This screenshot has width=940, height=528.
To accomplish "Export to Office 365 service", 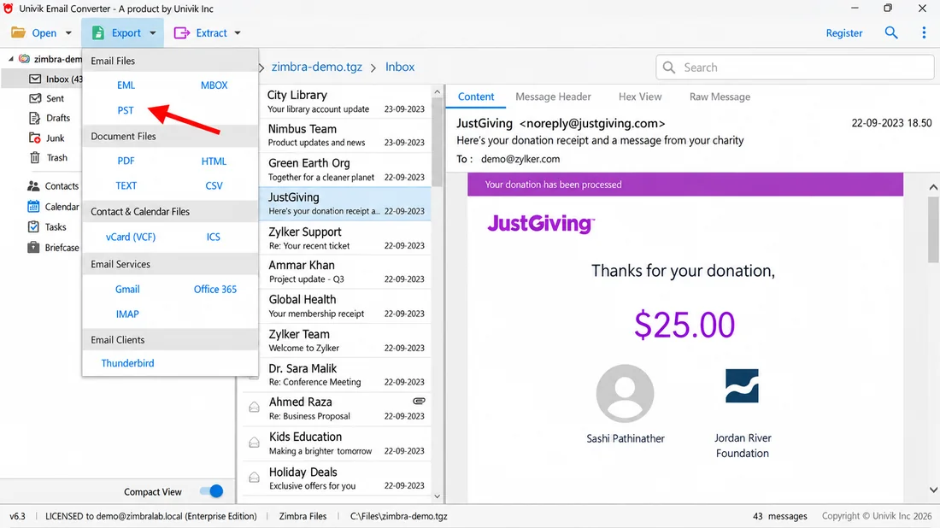I will point(215,289).
